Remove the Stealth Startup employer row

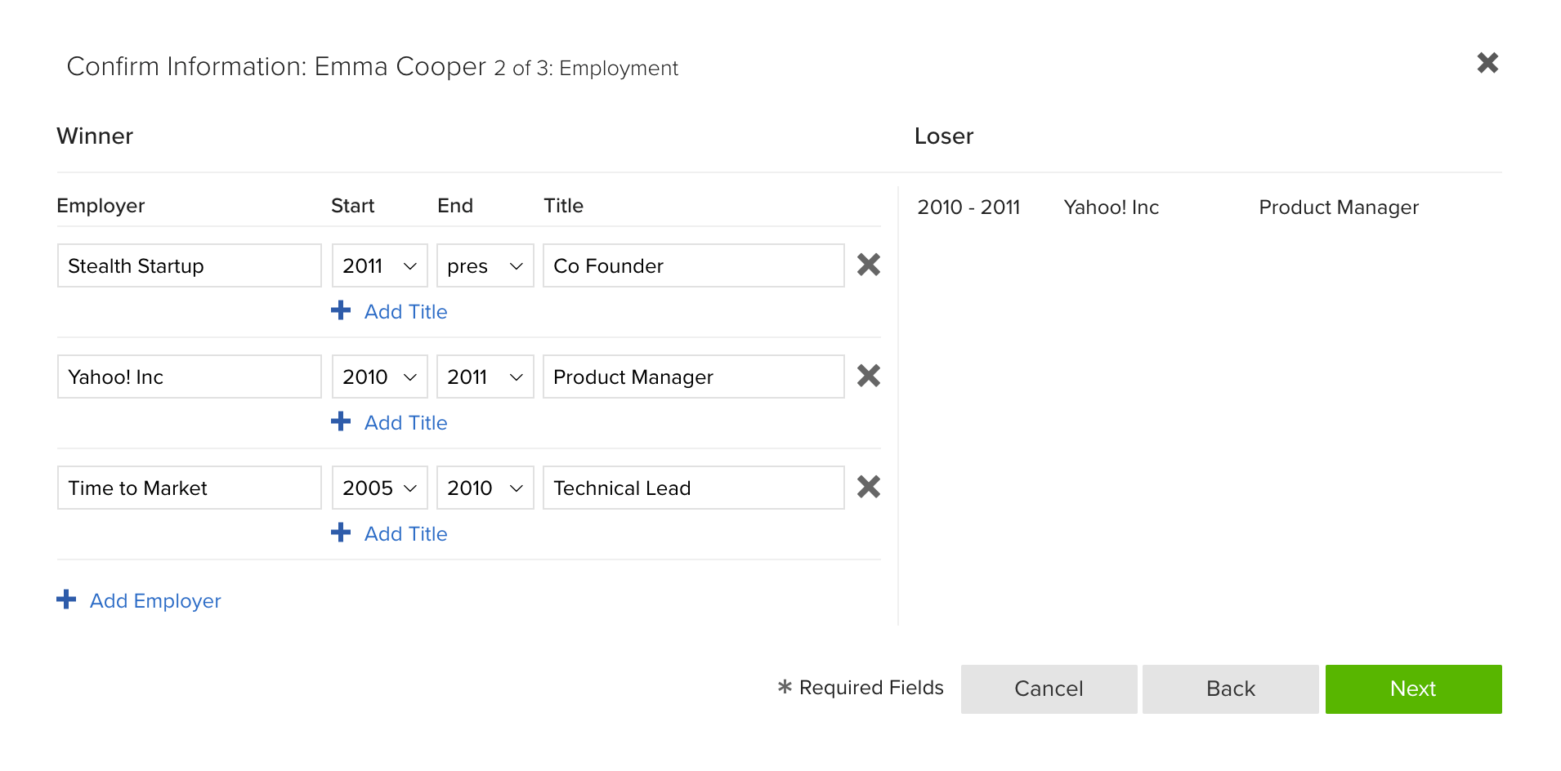tap(868, 265)
